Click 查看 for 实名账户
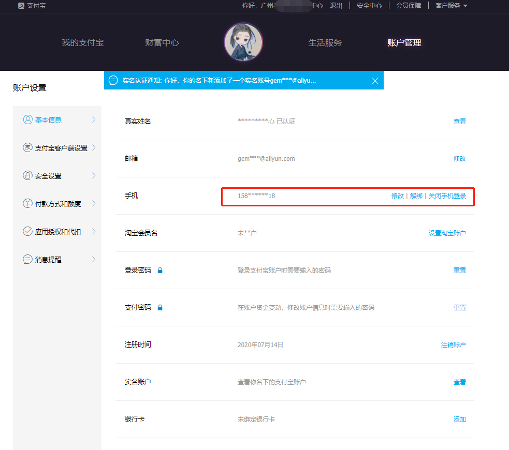Image resolution: width=509 pixels, height=450 pixels. [459, 382]
